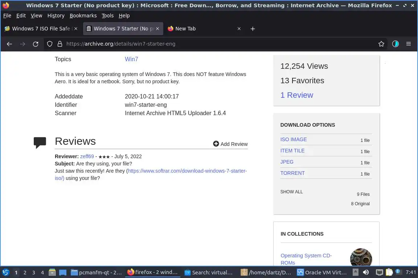
Task: Switch to Oracle VM VirtualBox taskbar window
Action: click(x=322, y=273)
